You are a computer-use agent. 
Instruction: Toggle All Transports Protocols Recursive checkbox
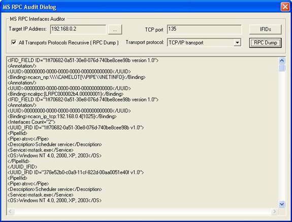tap(14, 43)
